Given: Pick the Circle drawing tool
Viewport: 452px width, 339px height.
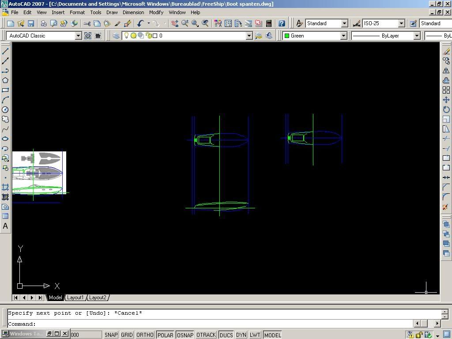Looking at the screenshot, I should click(x=5, y=109).
